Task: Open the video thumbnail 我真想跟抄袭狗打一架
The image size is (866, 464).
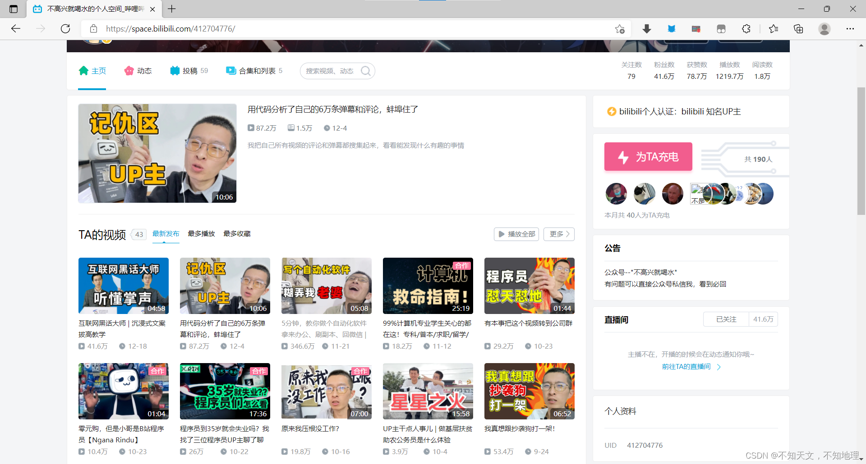Action: [530, 391]
